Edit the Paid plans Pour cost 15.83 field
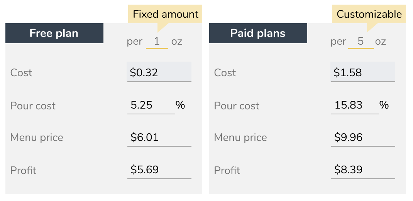This screenshot has width=413, height=201. pyautogui.click(x=355, y=106)
